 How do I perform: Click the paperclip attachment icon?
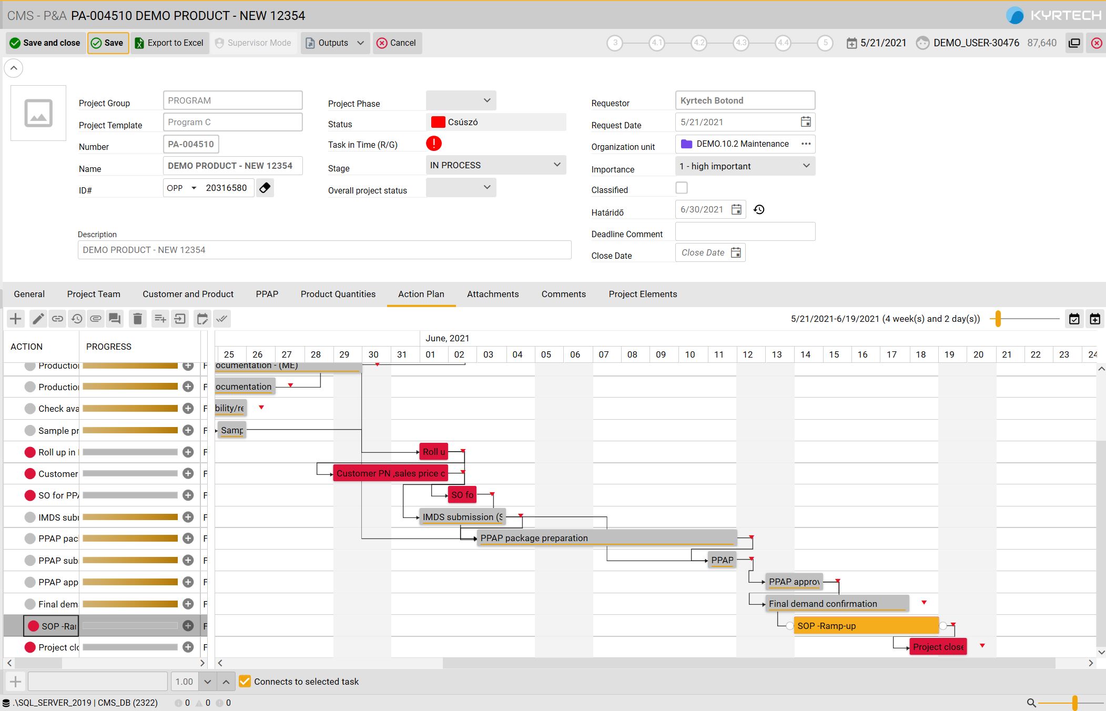coord(96,319)
